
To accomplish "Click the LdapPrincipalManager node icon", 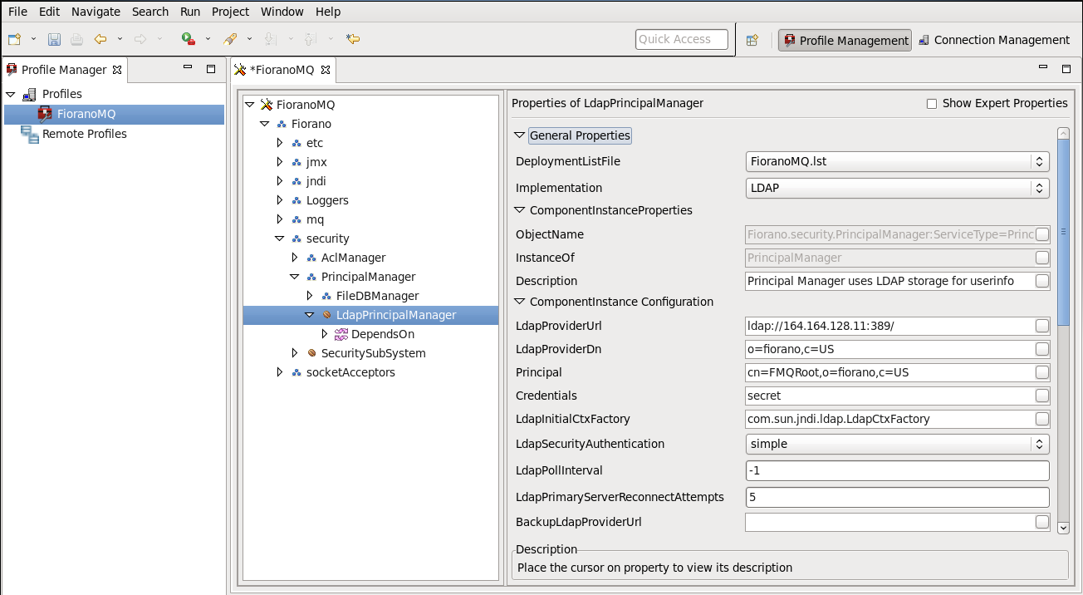I will coord(326,315).
